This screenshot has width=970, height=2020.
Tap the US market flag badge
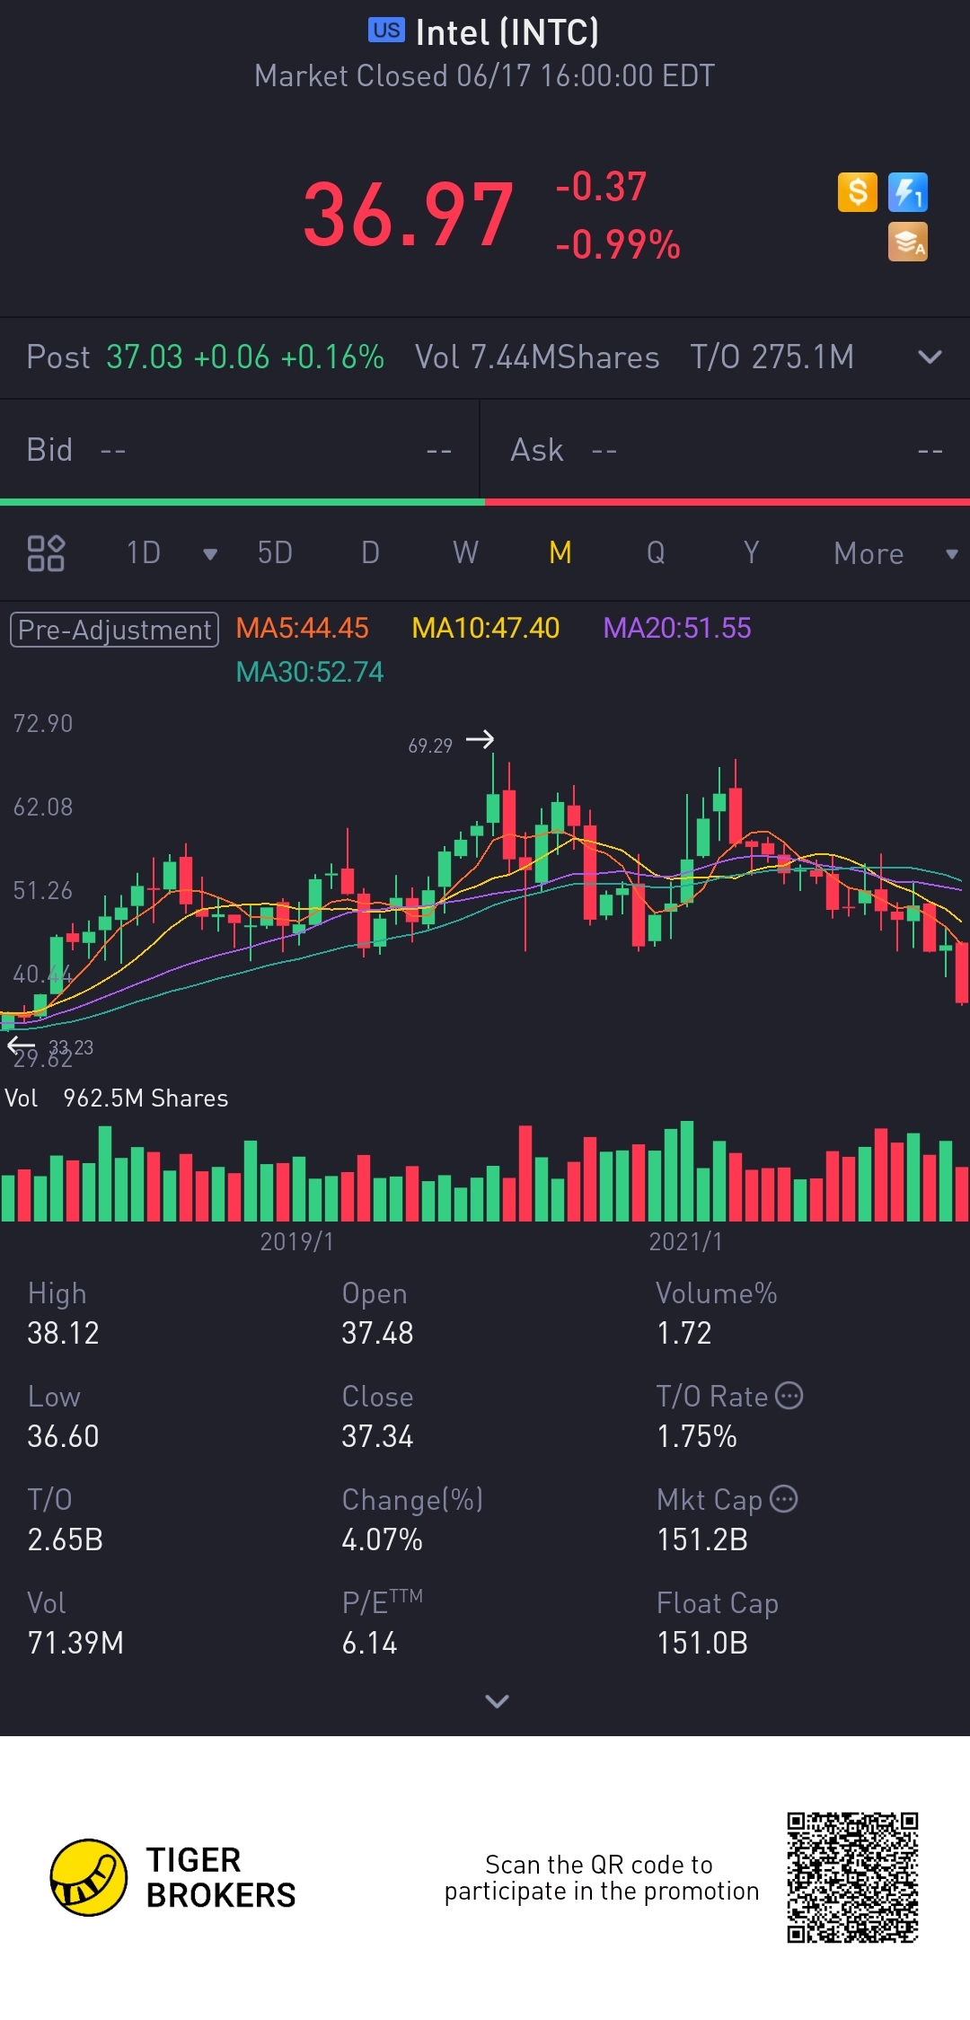pyautogui.click(x=386, y=31)
